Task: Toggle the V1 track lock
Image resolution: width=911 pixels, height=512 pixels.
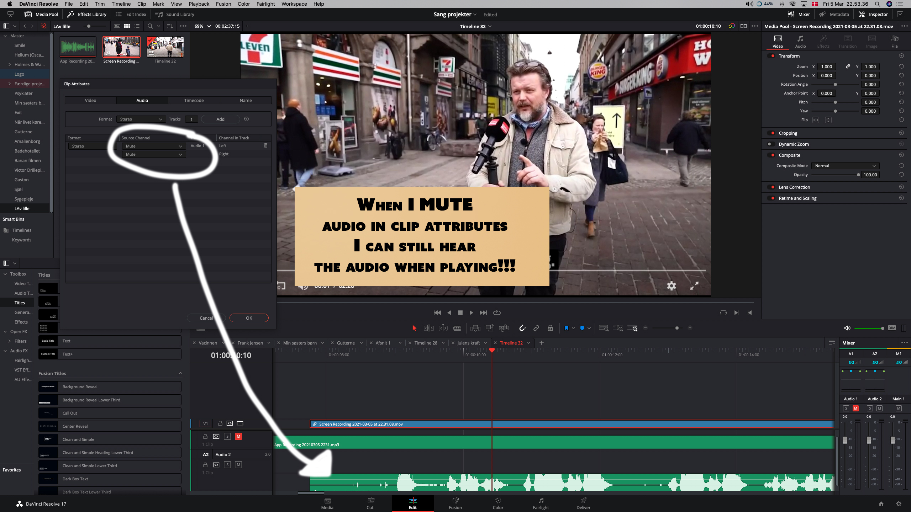Action: [x=220, y=423]
